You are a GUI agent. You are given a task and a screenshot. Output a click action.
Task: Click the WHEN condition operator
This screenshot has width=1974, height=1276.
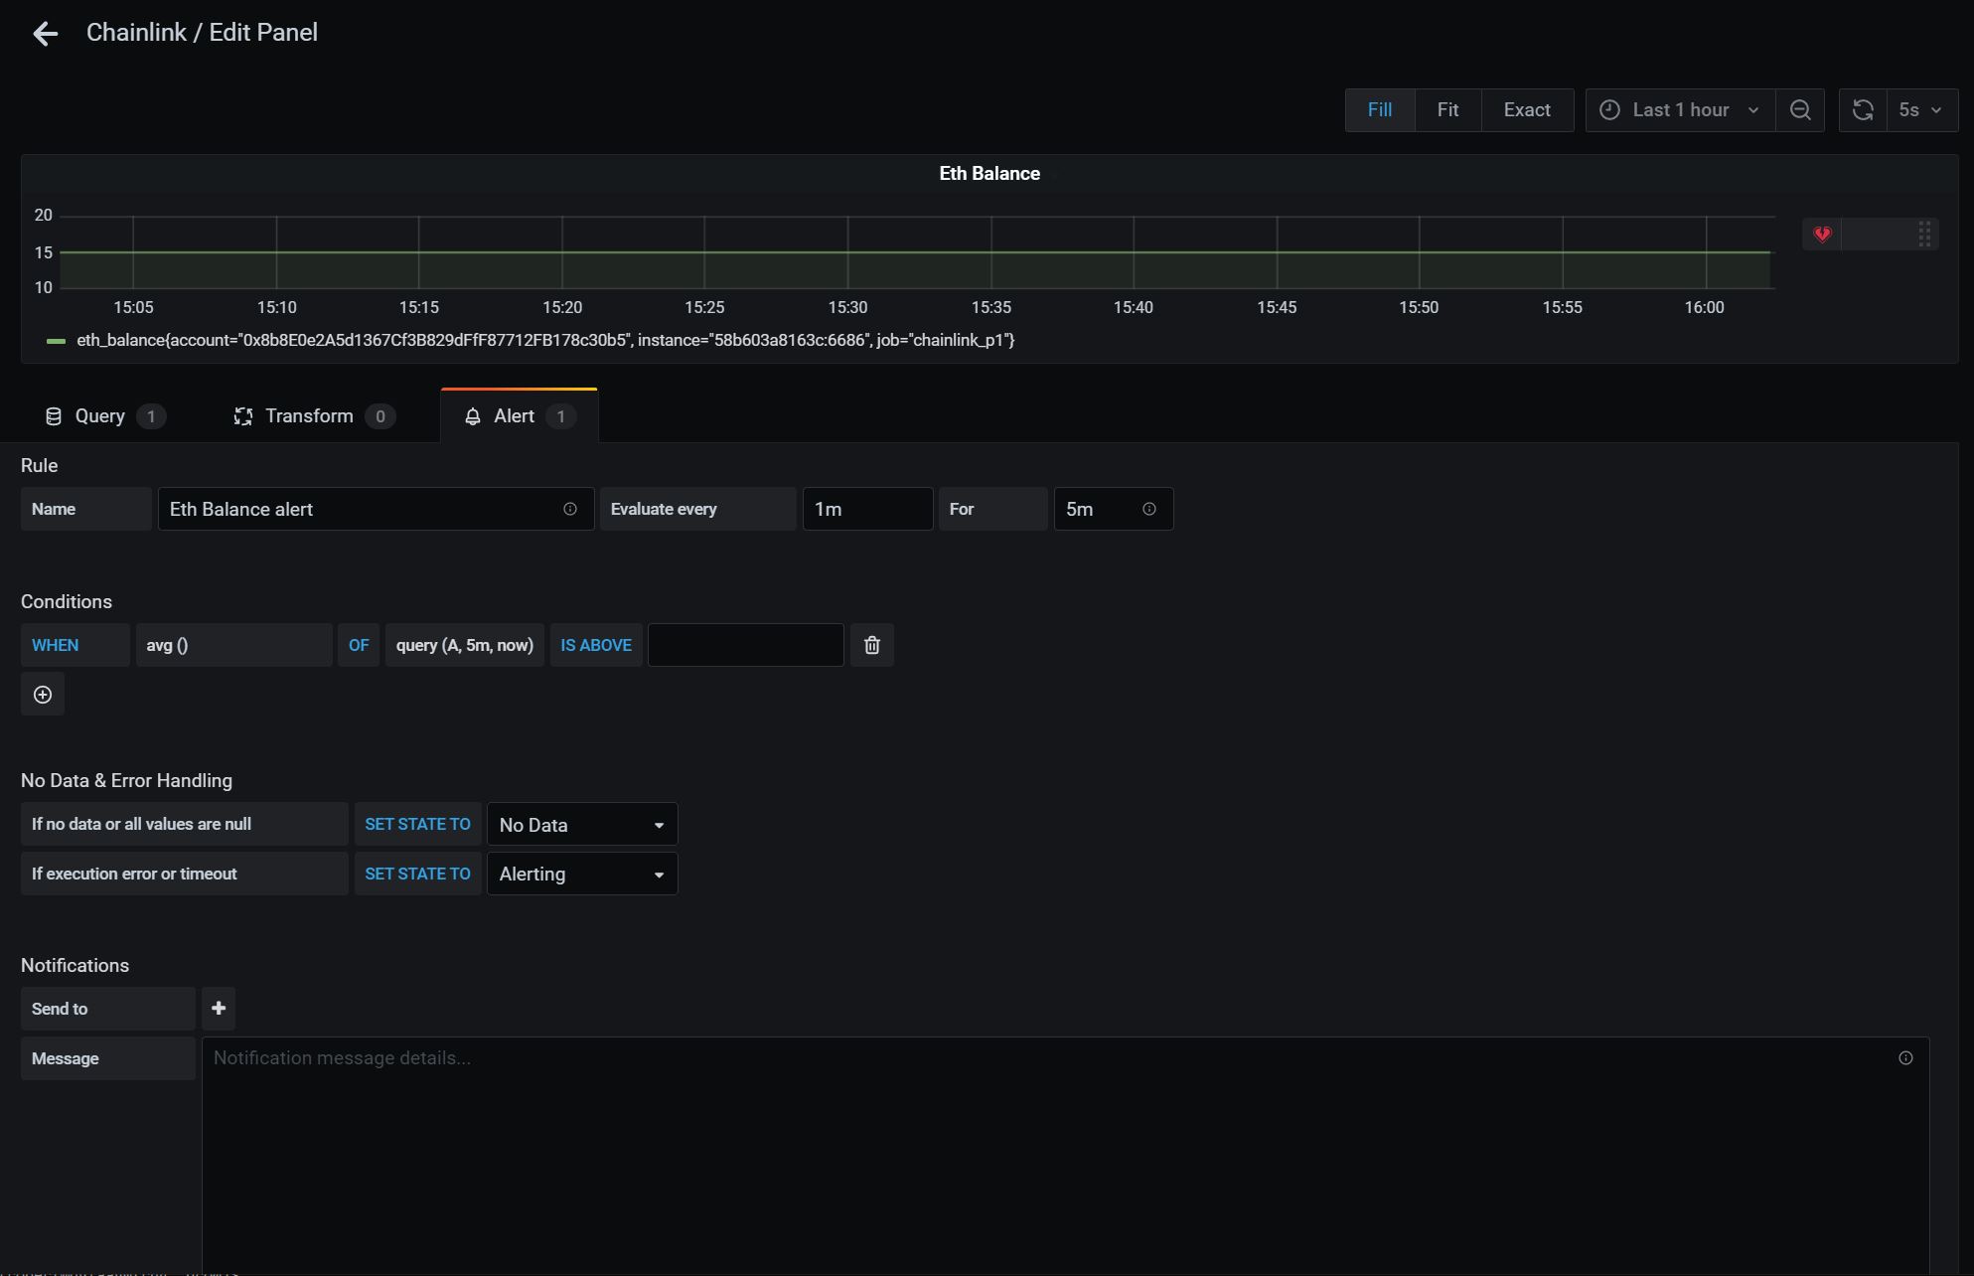(x=75, y=645)
